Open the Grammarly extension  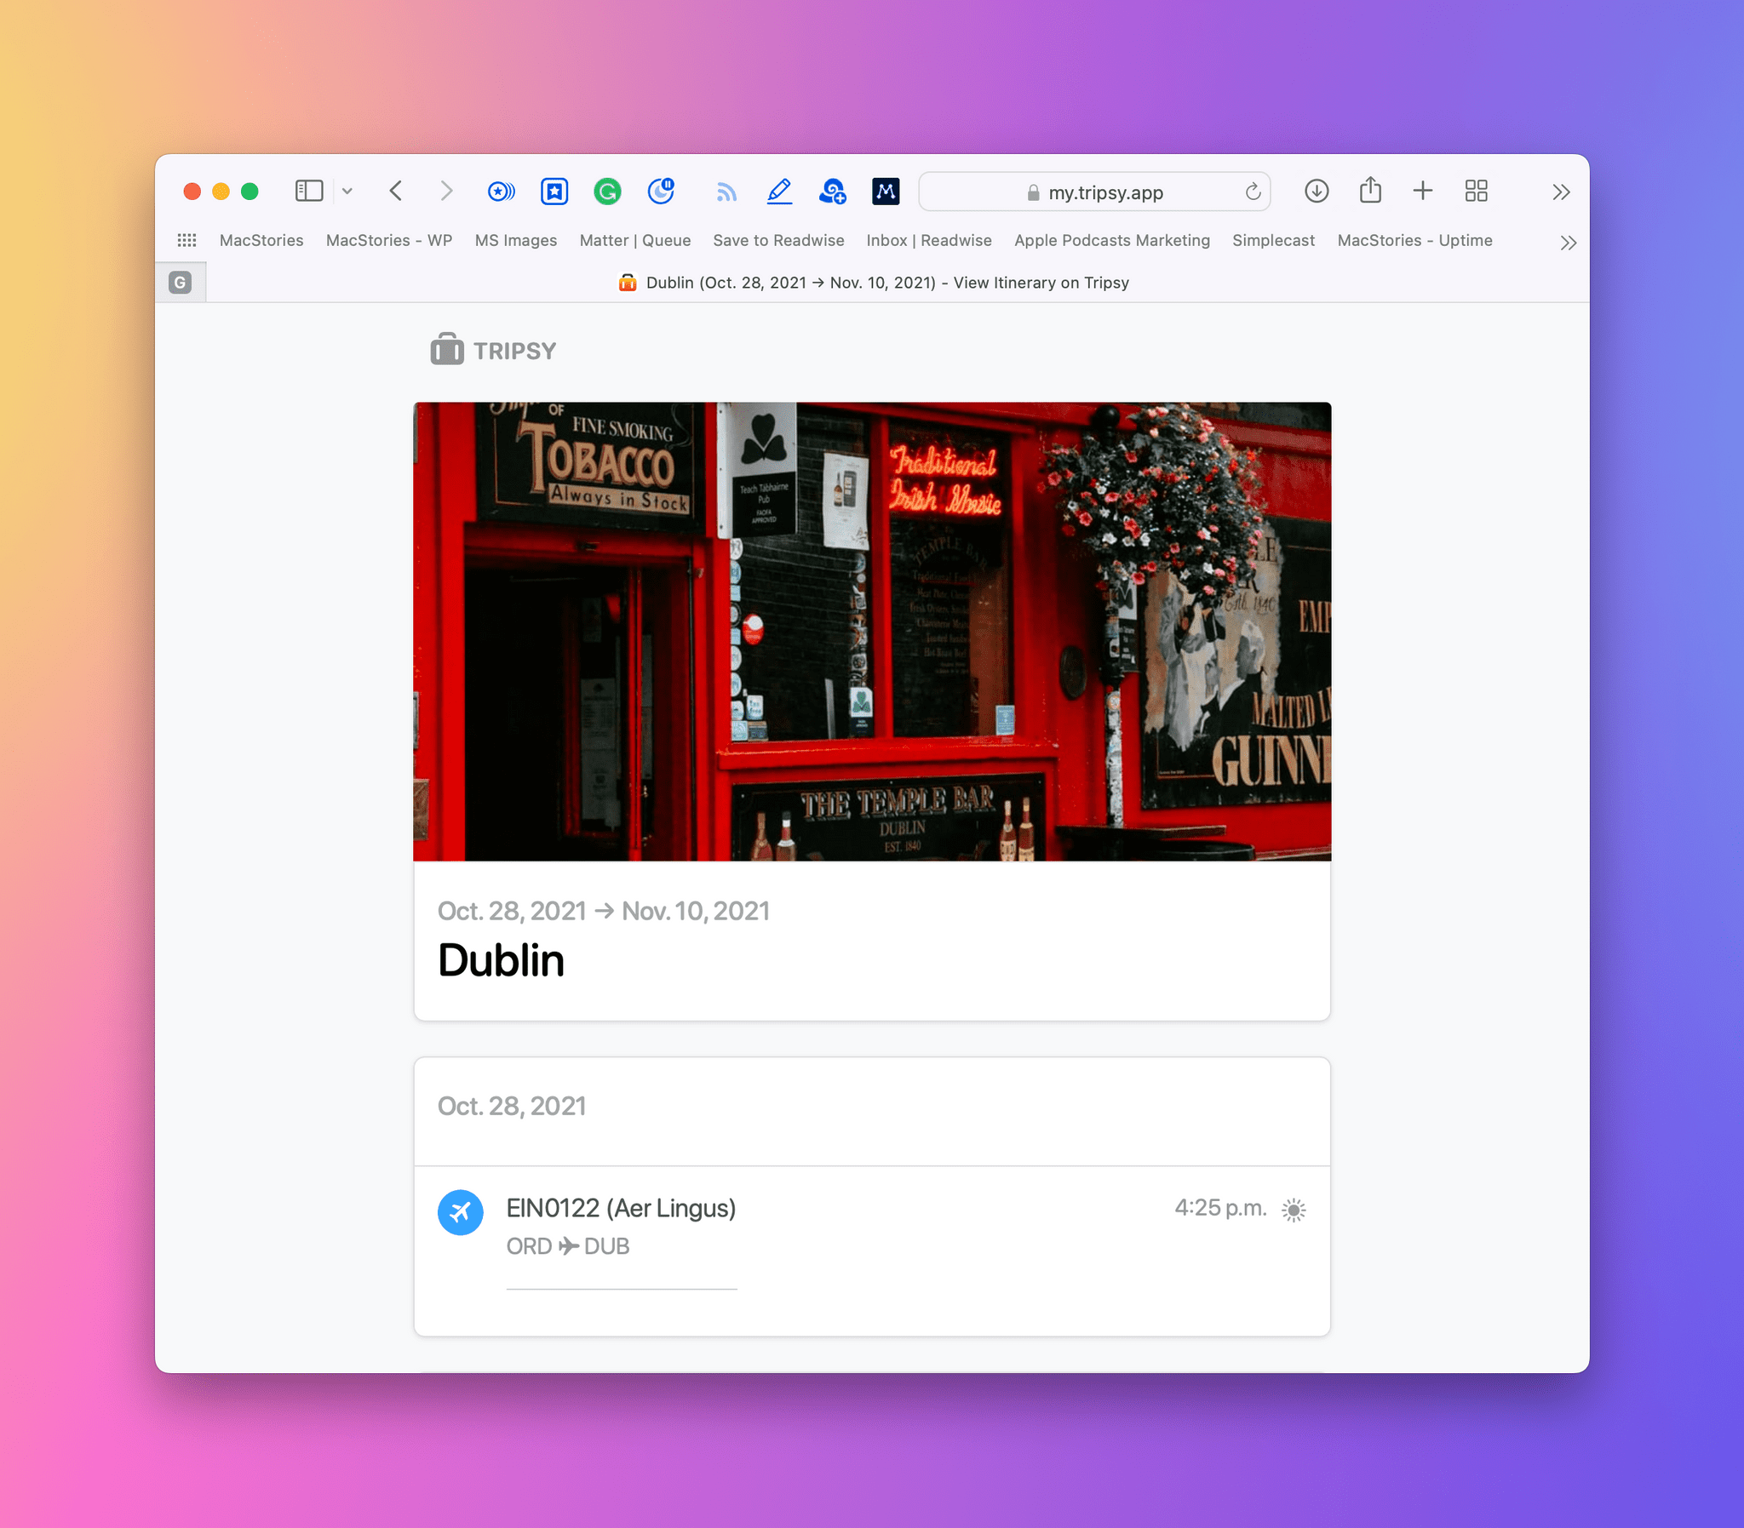607,192
